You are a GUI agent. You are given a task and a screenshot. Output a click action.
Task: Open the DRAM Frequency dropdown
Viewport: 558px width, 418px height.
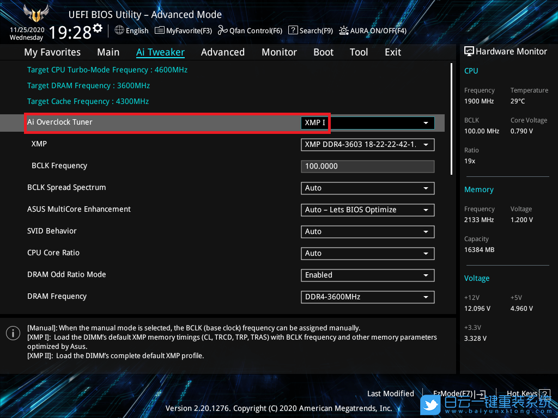(x=426, y=297)
